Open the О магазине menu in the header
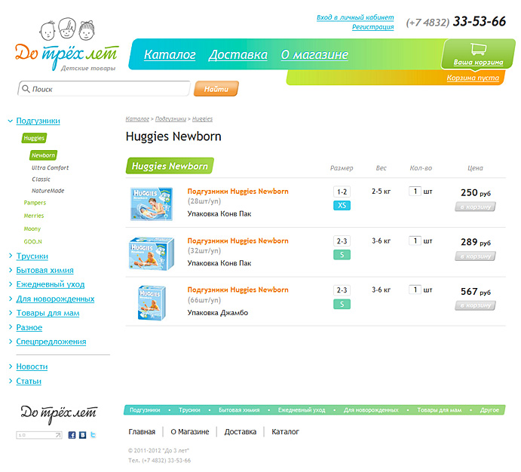This screenshot has height=472, width=521. [x=314, y=54]
